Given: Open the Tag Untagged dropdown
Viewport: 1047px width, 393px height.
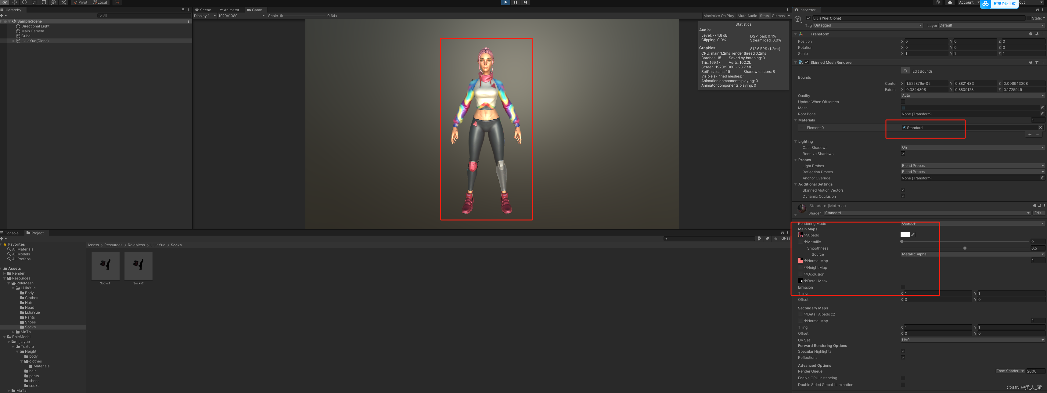Looking at the screenshot, I should point(868,25).
